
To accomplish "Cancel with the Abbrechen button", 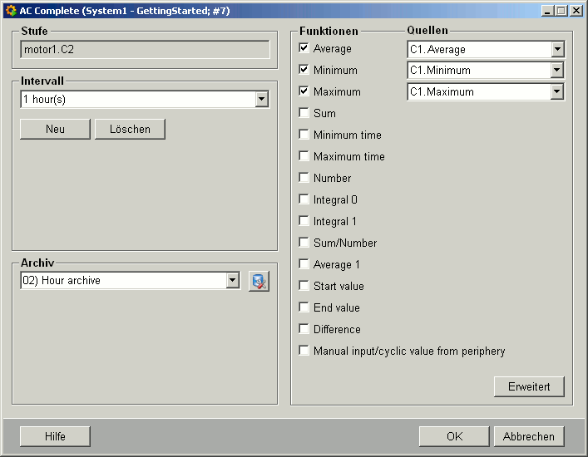I will coord(529,437).
